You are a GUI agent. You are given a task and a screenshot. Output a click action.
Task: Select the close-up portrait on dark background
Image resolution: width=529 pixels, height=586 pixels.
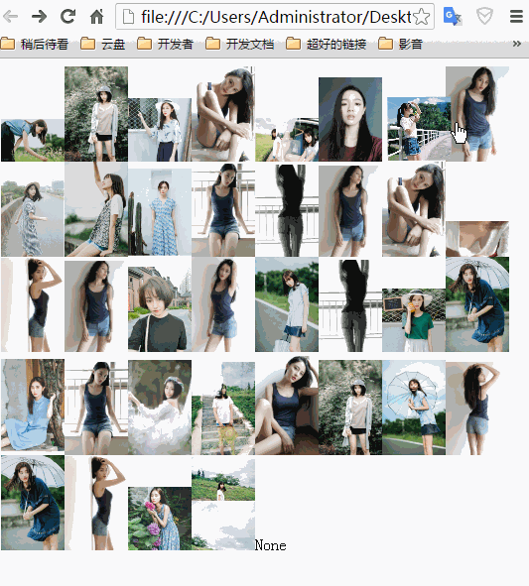click(x=350, y=119)
